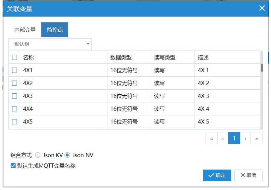The height and width of the screenshot is (190, 271).
Task: Confirm with the 确定 button
Action: (217, 175)
